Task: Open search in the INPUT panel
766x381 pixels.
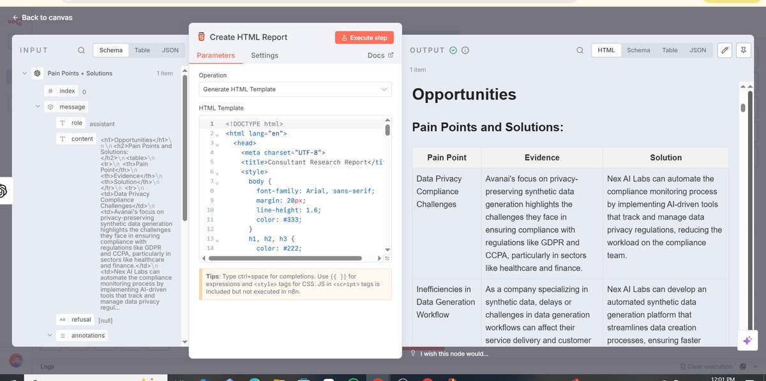Action: (x=81, y=50)
